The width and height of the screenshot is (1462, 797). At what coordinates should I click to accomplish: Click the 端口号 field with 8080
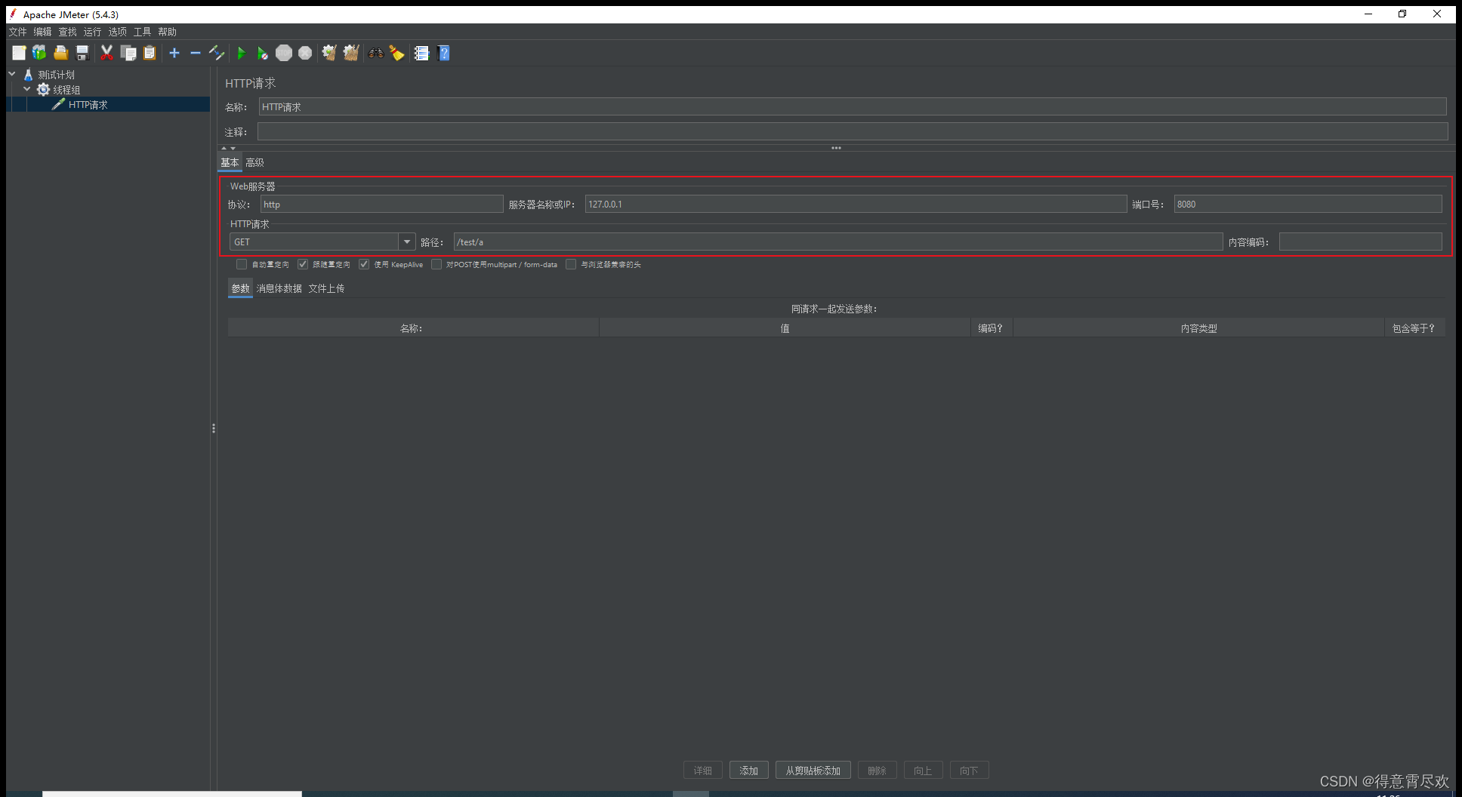tap(1308, 204)
